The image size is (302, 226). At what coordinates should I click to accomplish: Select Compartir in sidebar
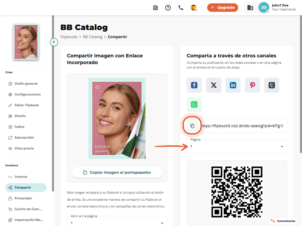26,187
